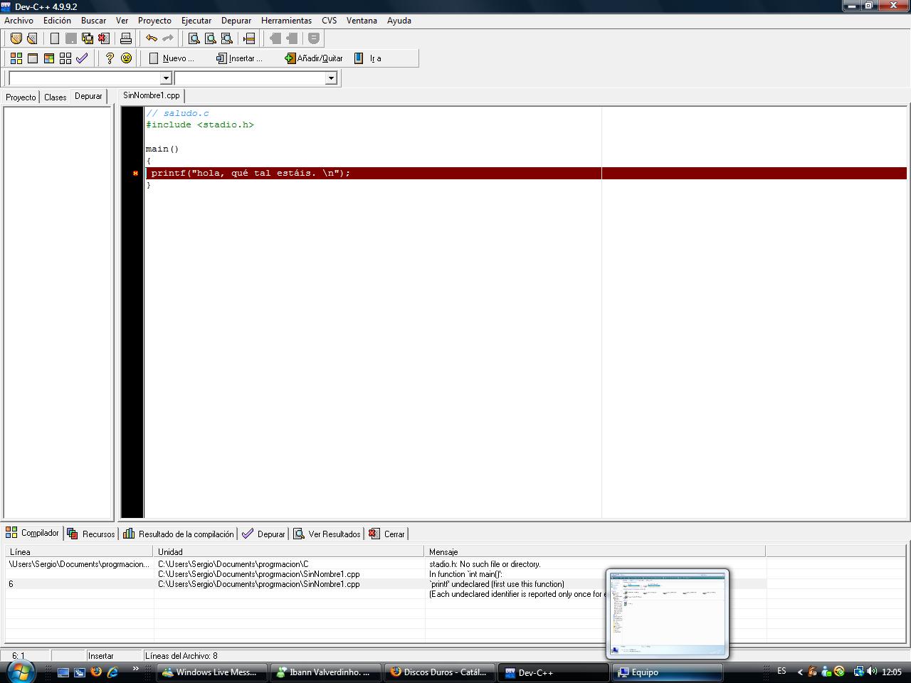Open the Archivo menu
This screenshot has height=683, width=911.
coord(19,21)
